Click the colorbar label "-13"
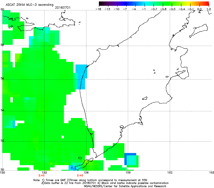 click(x=107, y=9)
